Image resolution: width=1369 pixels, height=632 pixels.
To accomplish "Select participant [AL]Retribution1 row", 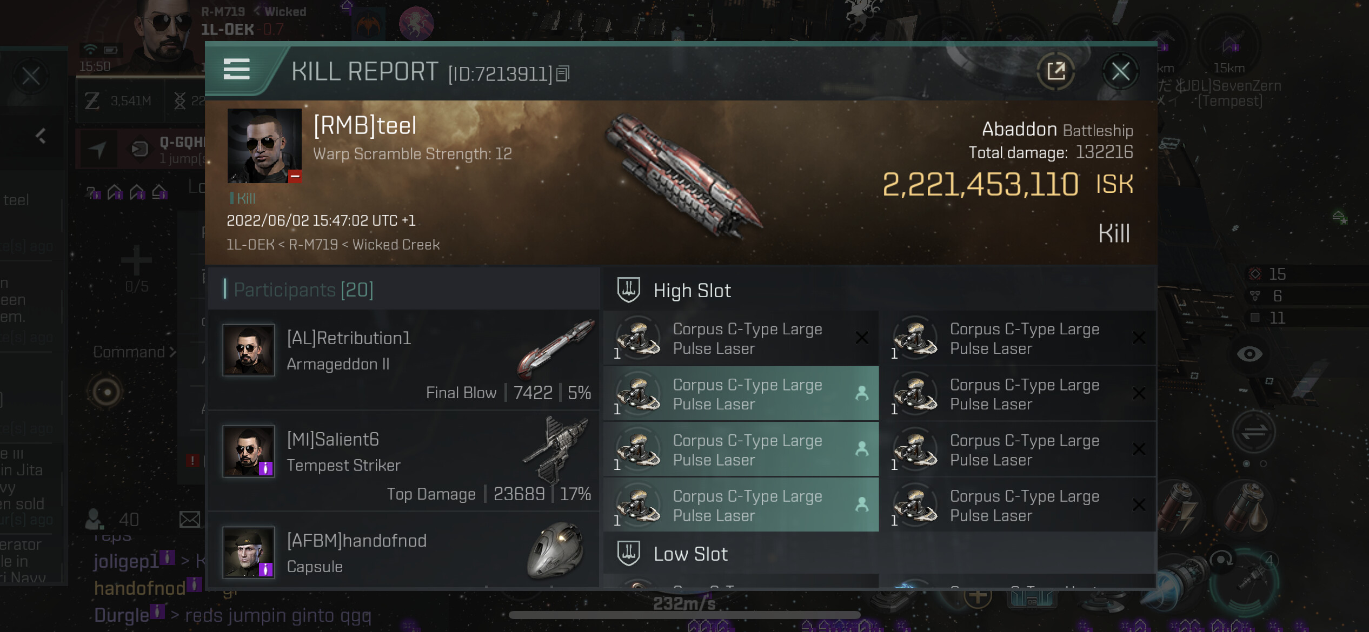I will coord(403,359).
